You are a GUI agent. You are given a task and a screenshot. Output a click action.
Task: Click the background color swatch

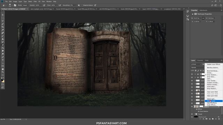pyautogui.click(x=3, y=81)
